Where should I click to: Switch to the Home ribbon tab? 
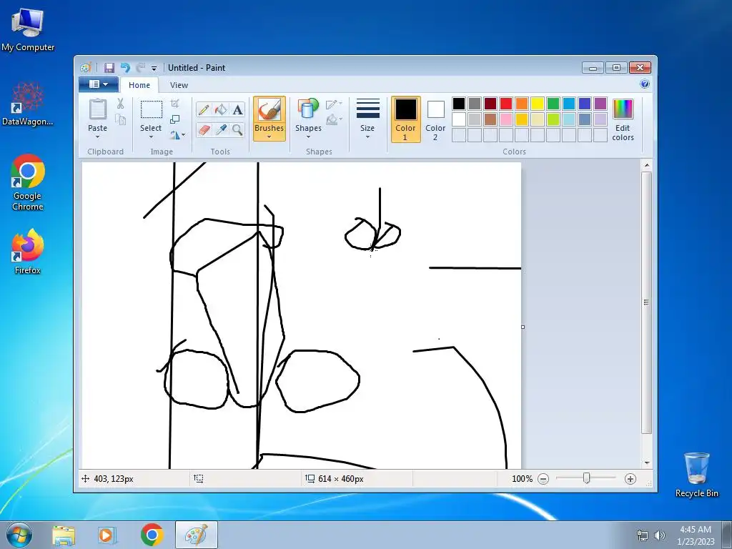(x=139, y=85)
